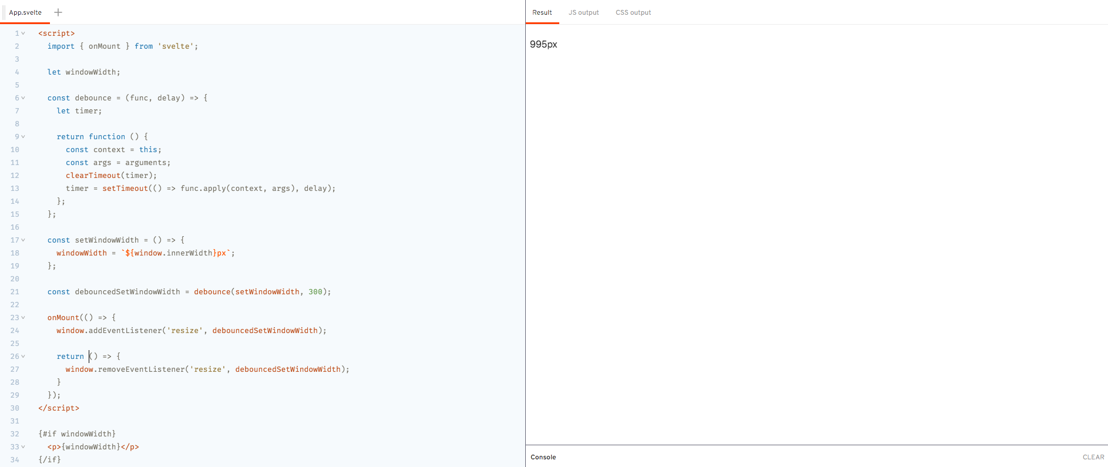Open the CSS output tab
The image size is (1108, 467).
click(633, 12)
